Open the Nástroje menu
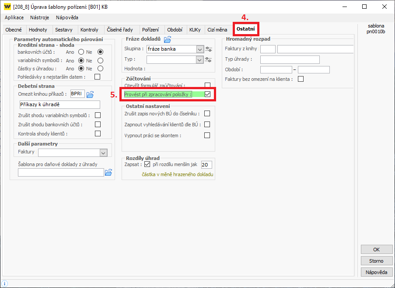The image size is (395, 288). (x=40, y=17)
